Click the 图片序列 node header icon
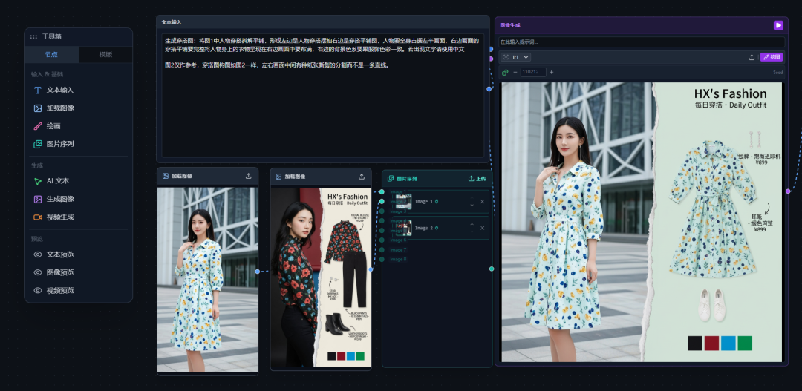 tap(391, 179)
